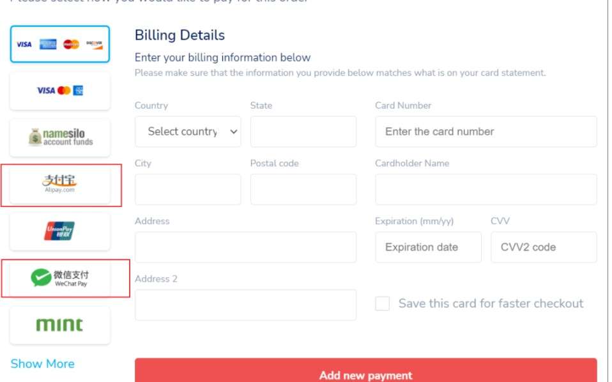612x382 pixels.
Task: Pick Mint as payment method
Action: 60,325
